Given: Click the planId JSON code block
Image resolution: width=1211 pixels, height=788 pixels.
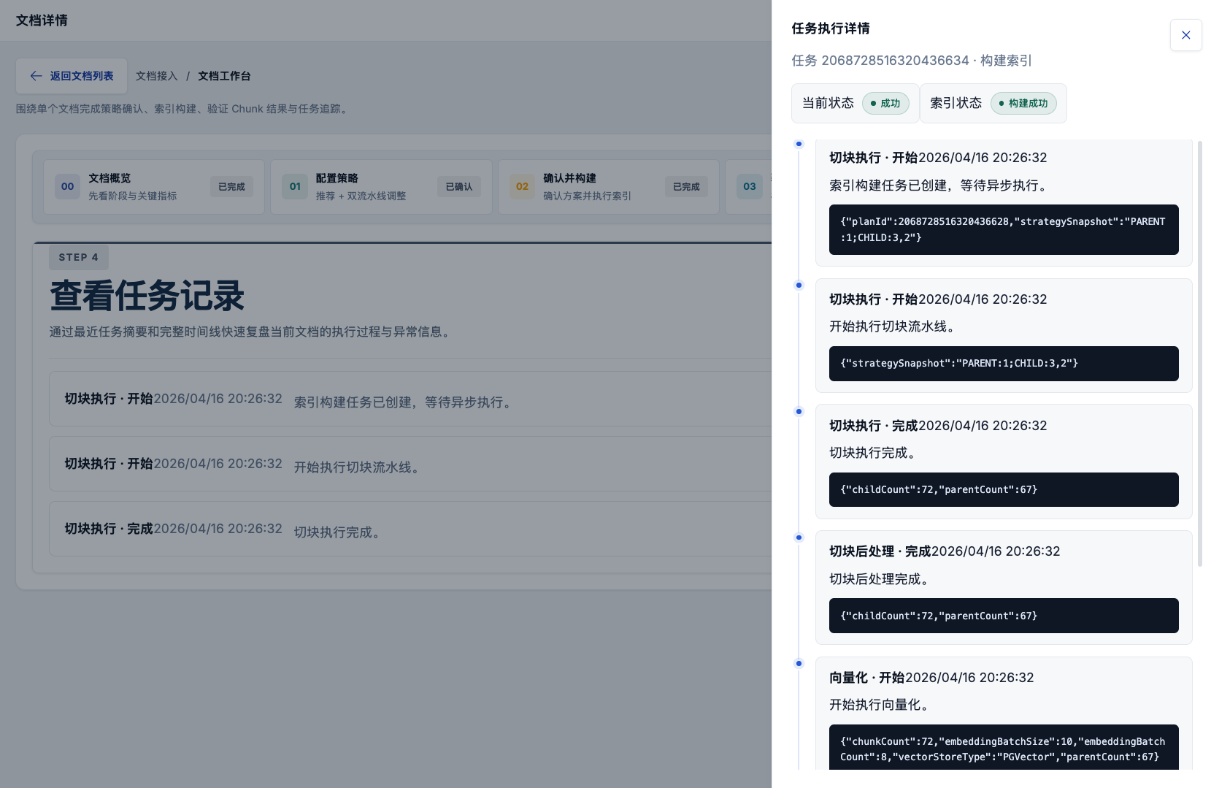Looking at the screenshot, I should 1003,229.
